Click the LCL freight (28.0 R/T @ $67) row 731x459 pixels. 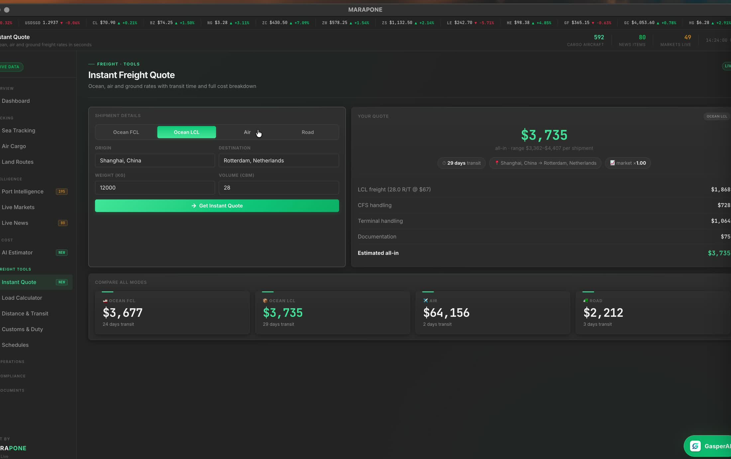point(544,189)
